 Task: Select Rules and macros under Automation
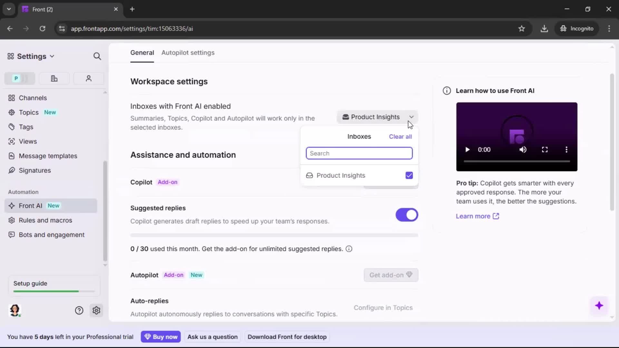point(45,220)
